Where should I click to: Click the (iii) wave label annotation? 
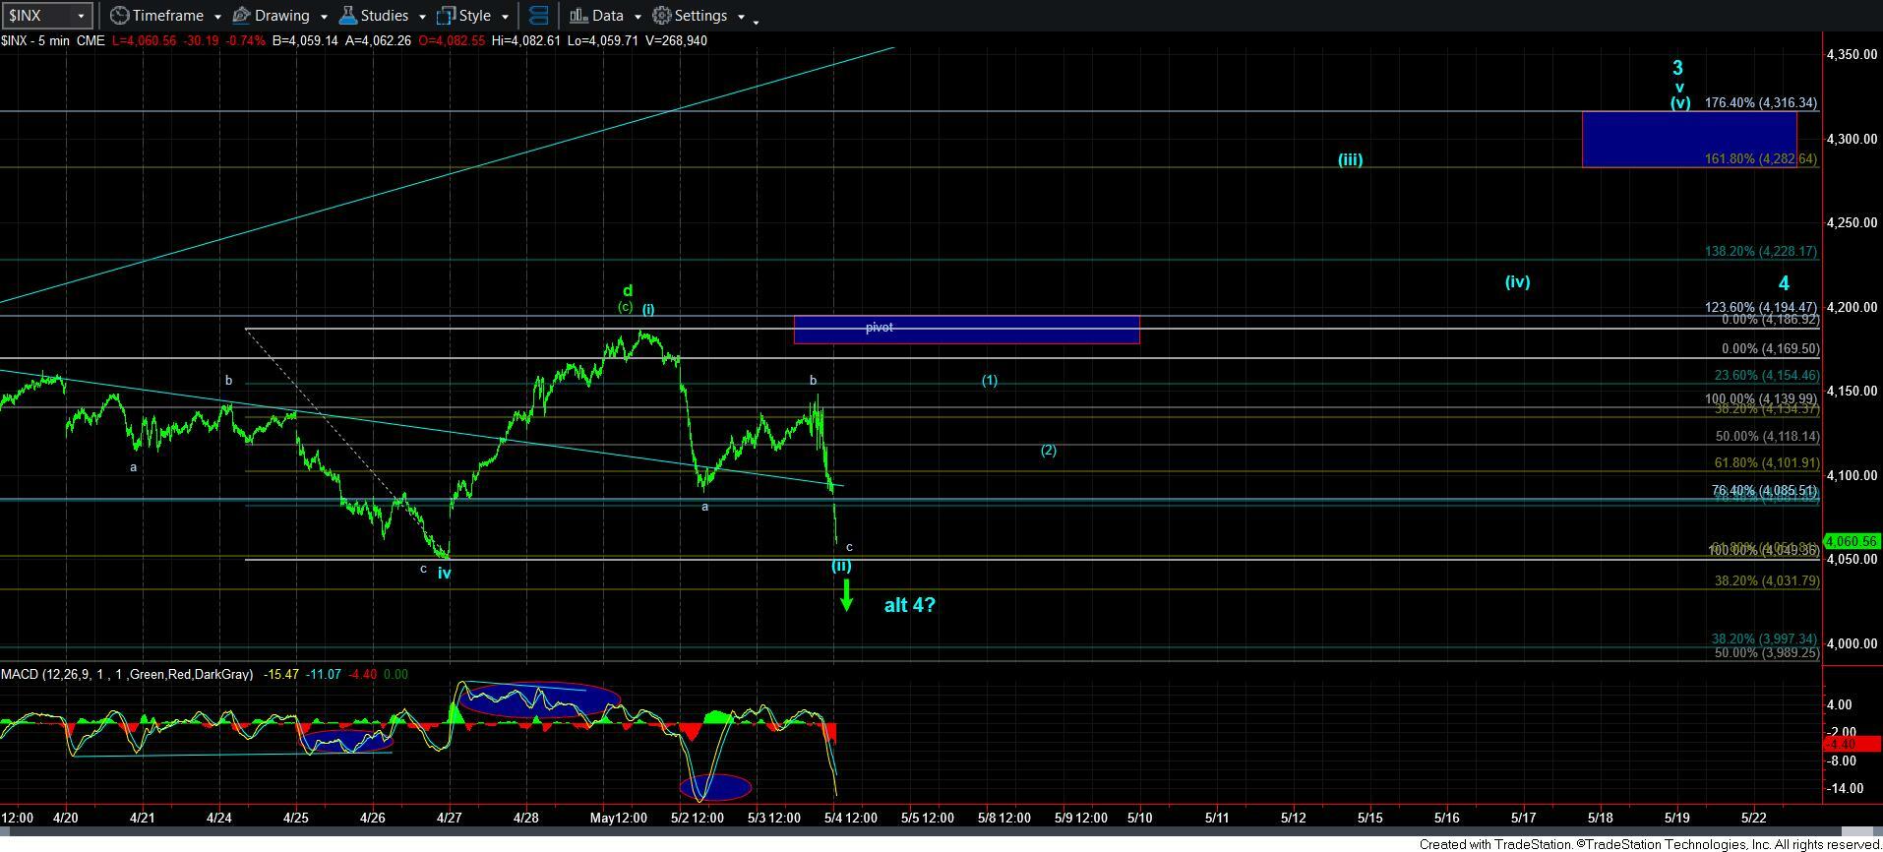pos(1350,159)
